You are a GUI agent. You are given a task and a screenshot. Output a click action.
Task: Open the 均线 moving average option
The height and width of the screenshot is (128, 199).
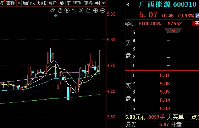coord(42,3)
